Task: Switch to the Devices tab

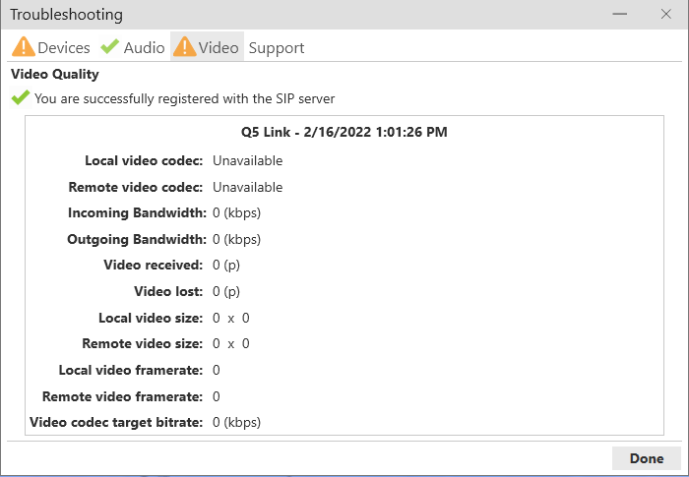Action: pyautogui.click(x=63, y=47)
